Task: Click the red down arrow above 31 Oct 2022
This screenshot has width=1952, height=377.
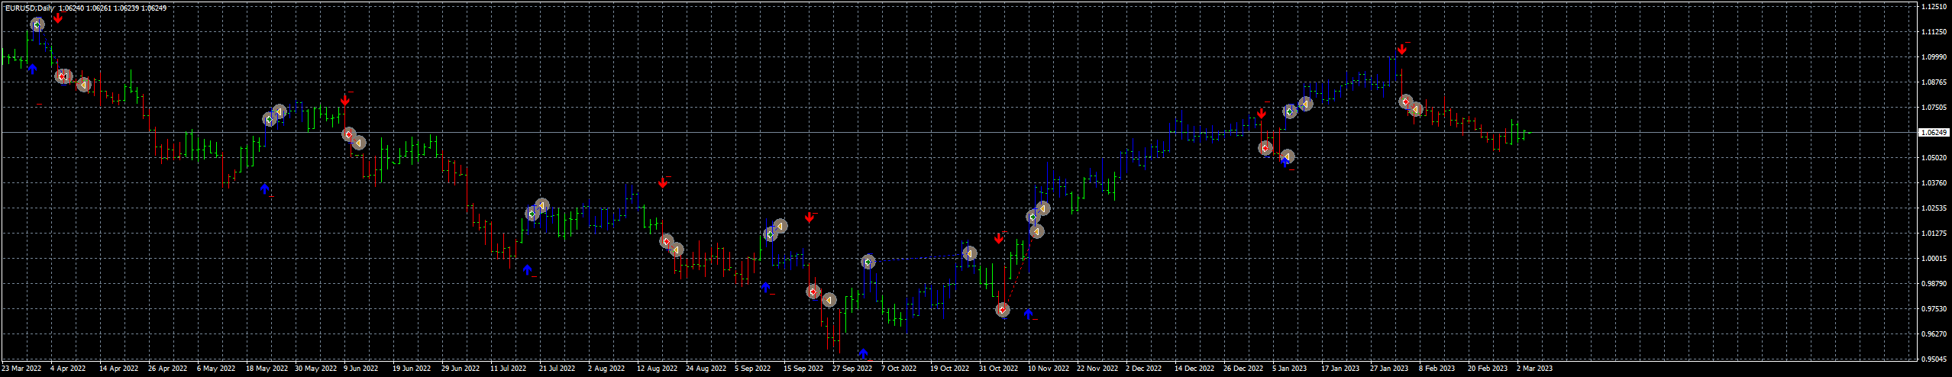Action: [x=999, y=239]
